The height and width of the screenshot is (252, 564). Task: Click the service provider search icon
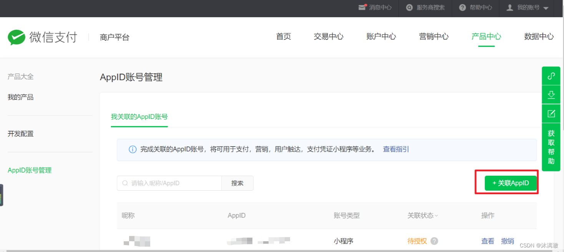pyautogui.click(x=410, y=8)
